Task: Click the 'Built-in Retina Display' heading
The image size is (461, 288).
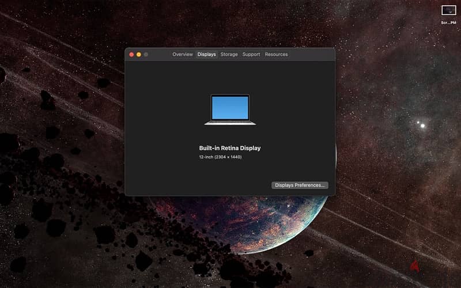Action: (230, 148)
